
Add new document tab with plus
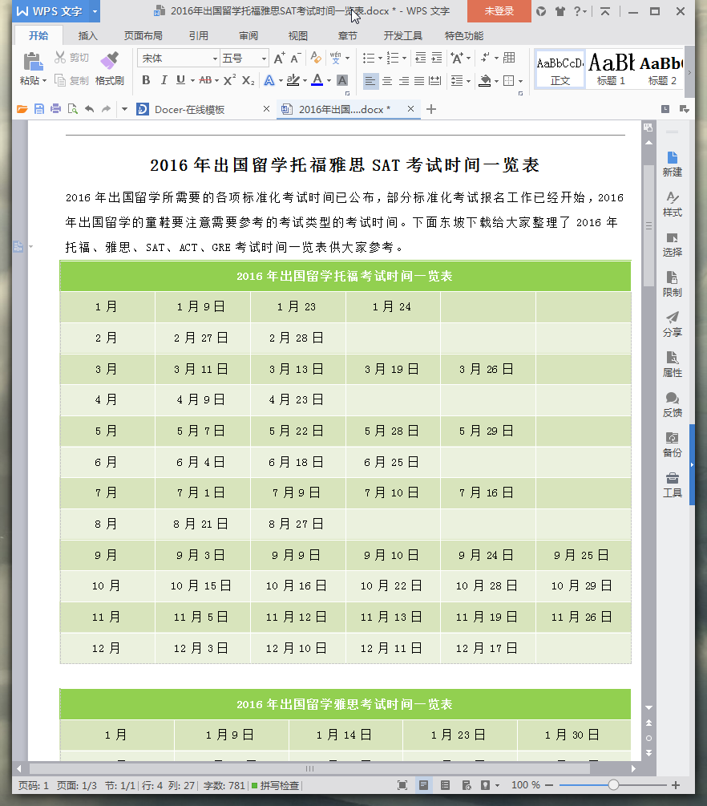tap(431, 109)
